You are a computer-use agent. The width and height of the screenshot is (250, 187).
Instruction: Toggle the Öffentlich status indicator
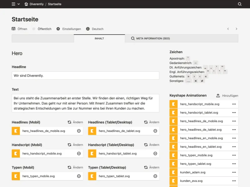point(33,29)
